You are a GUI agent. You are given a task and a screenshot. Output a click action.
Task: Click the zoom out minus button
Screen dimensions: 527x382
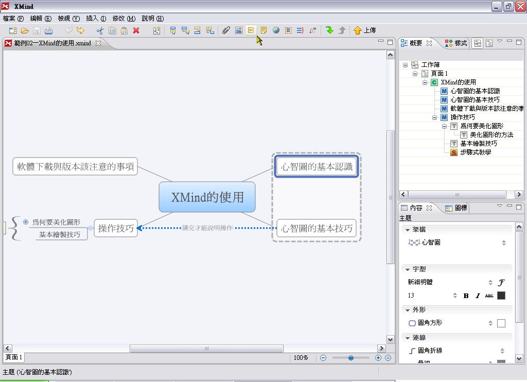(x=323, y=358)
